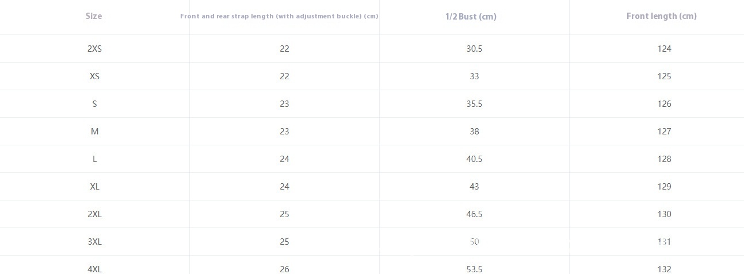Image resolution: width=744 pixels, height=274 pixels.
Task: Select the 4XL size cell
Action: pos(94,269)
